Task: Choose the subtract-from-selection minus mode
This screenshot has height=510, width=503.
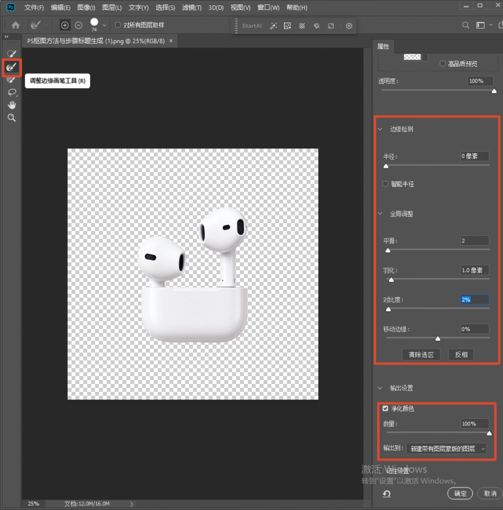Action: [x=79, y=25]
